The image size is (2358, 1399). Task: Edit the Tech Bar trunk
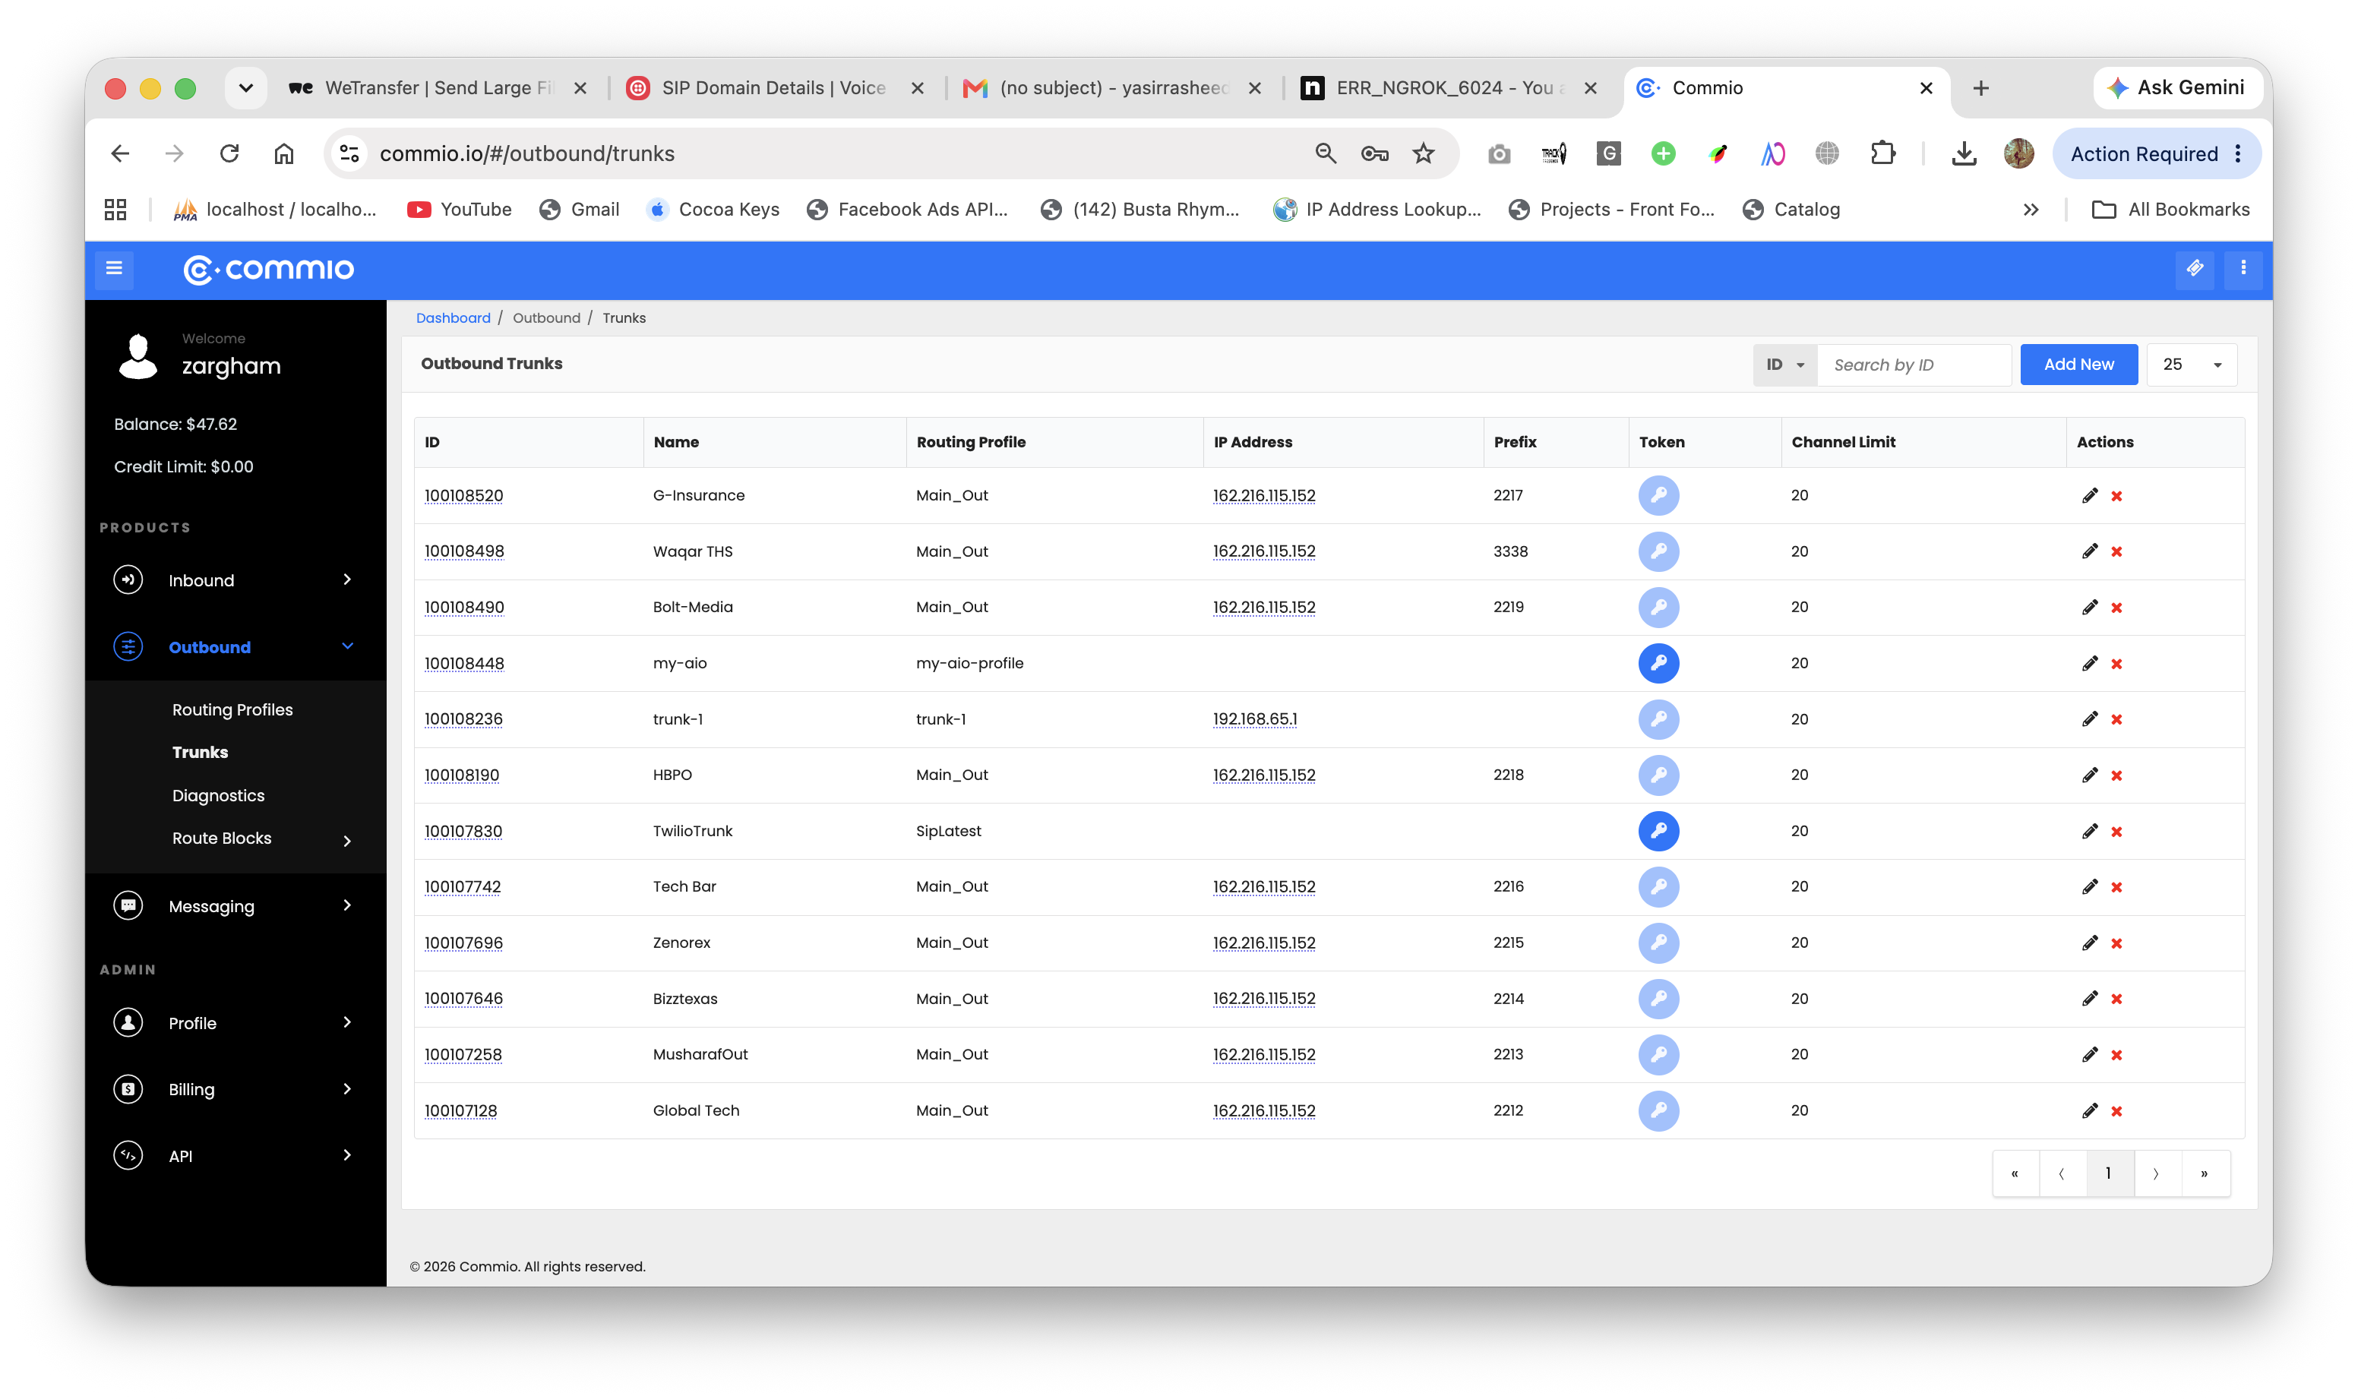click(2089, 887)
